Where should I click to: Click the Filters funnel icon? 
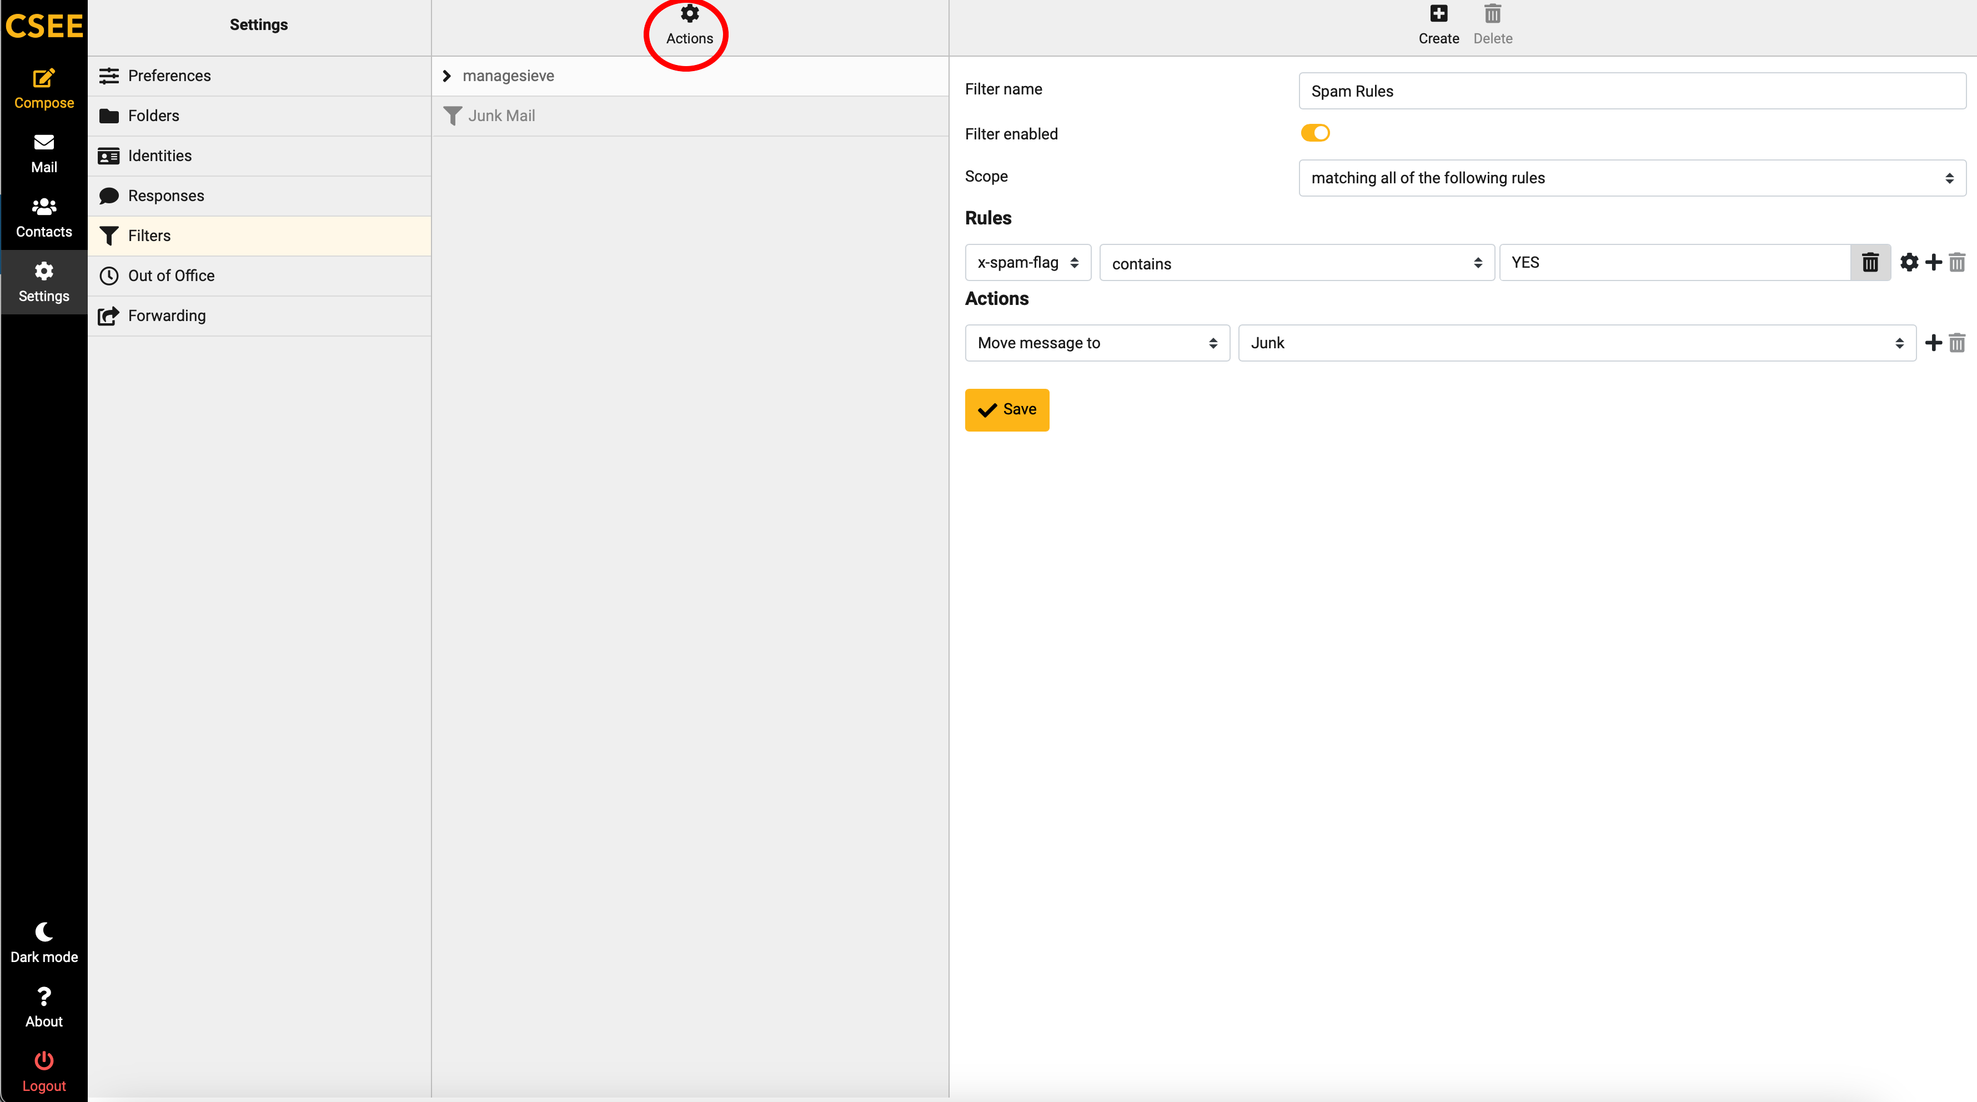(109, 236)
